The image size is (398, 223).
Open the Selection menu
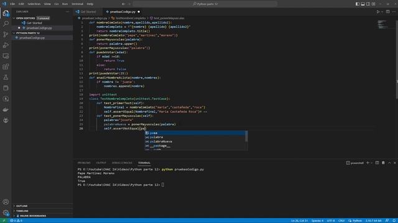tap(34, 4)
